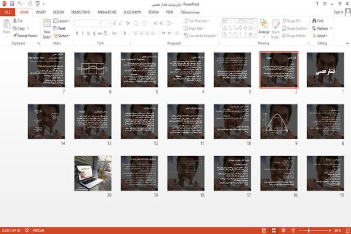Justify text in Paragraph group
351x234 pixels.
(153, 33)
